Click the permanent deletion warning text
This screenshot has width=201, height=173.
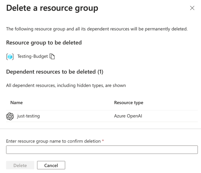97,29
